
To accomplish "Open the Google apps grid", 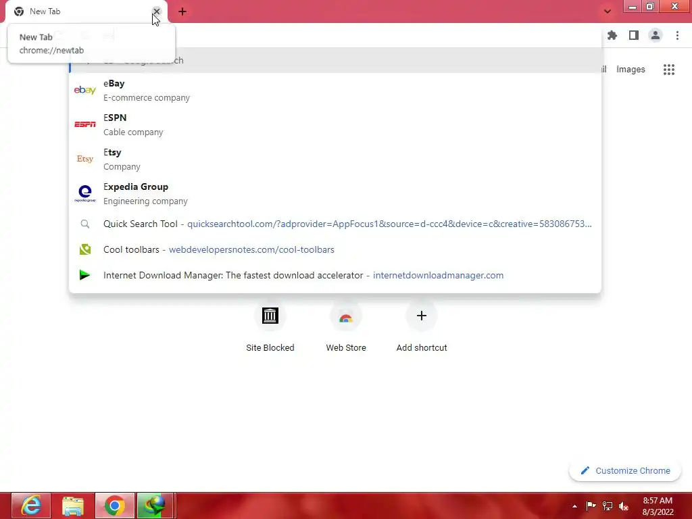I will pyautogui.click(x=669, y=70).
